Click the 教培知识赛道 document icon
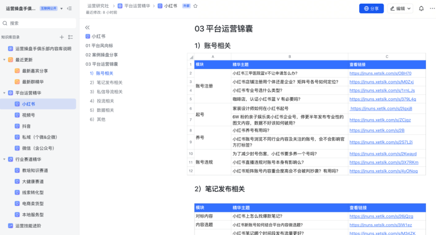This screenshot has width=436, height=235. (17, 170)
